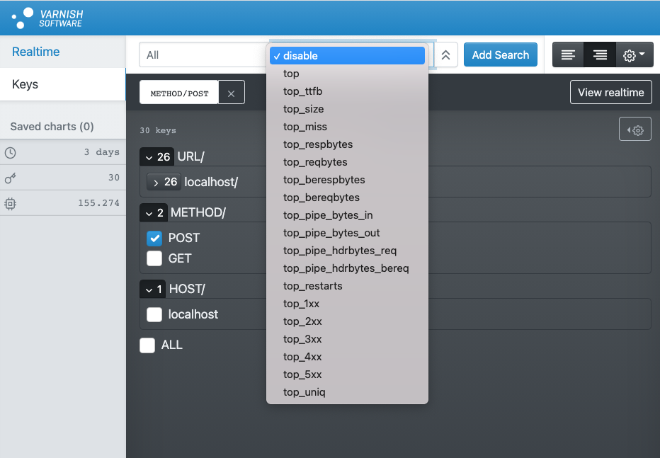Select the left-aligned list view icon

click(x=568, y=55)
